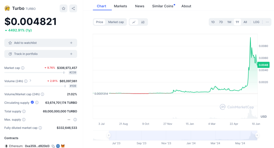The image size is (274, 148).
Task: Click the 4492.91% (1y) change text
Action: point(20,30)
